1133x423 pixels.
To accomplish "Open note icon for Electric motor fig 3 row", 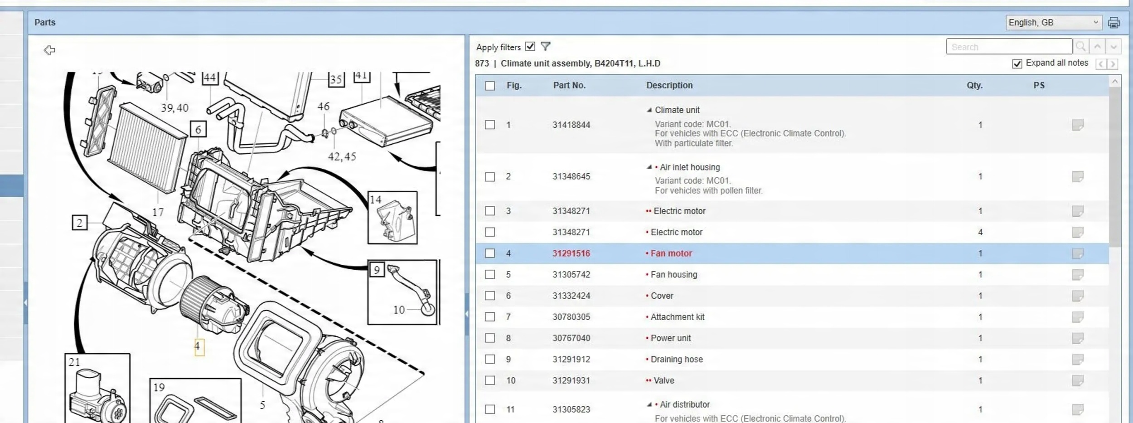I will pos(1078,211).
